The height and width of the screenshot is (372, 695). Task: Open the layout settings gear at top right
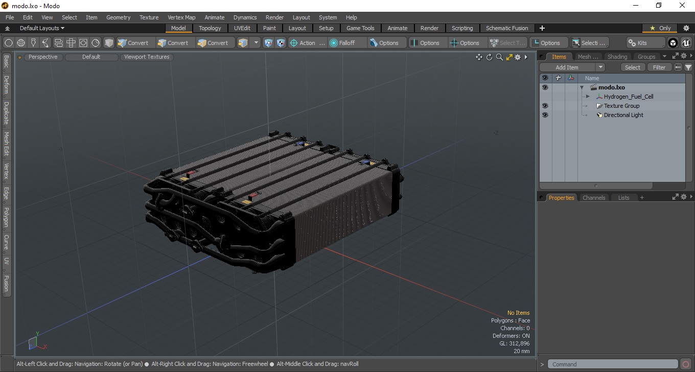(686, 28)
